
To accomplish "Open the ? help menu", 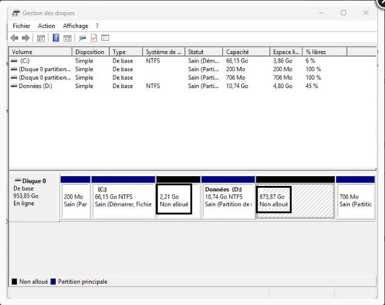I will pyautogui.click(x=97, y=26).
